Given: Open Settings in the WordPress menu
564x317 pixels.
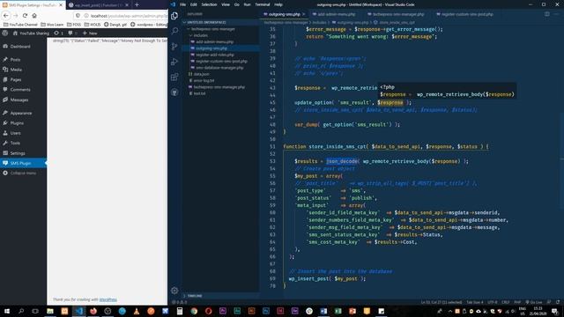Looking at the screenshot, I should coord(24,153).
